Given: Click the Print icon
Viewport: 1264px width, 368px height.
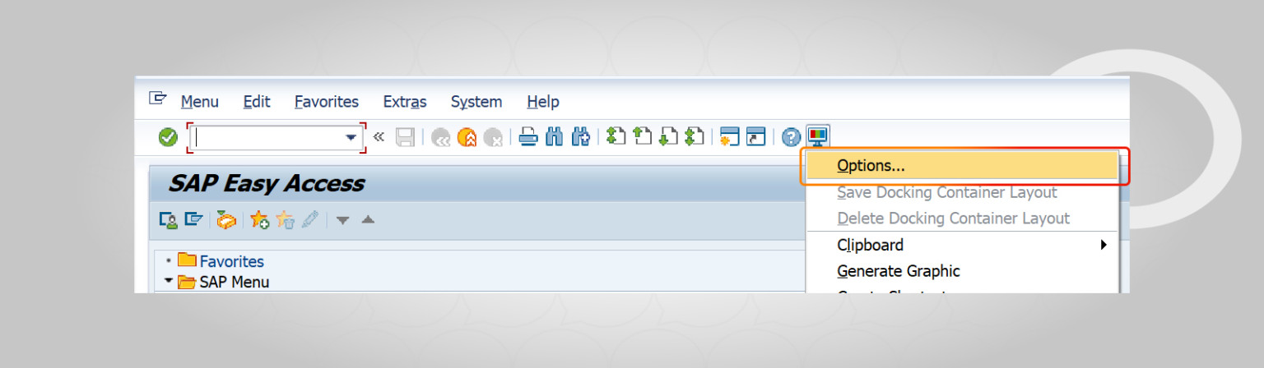Looking at the screenshot, I should coord(528,137).
